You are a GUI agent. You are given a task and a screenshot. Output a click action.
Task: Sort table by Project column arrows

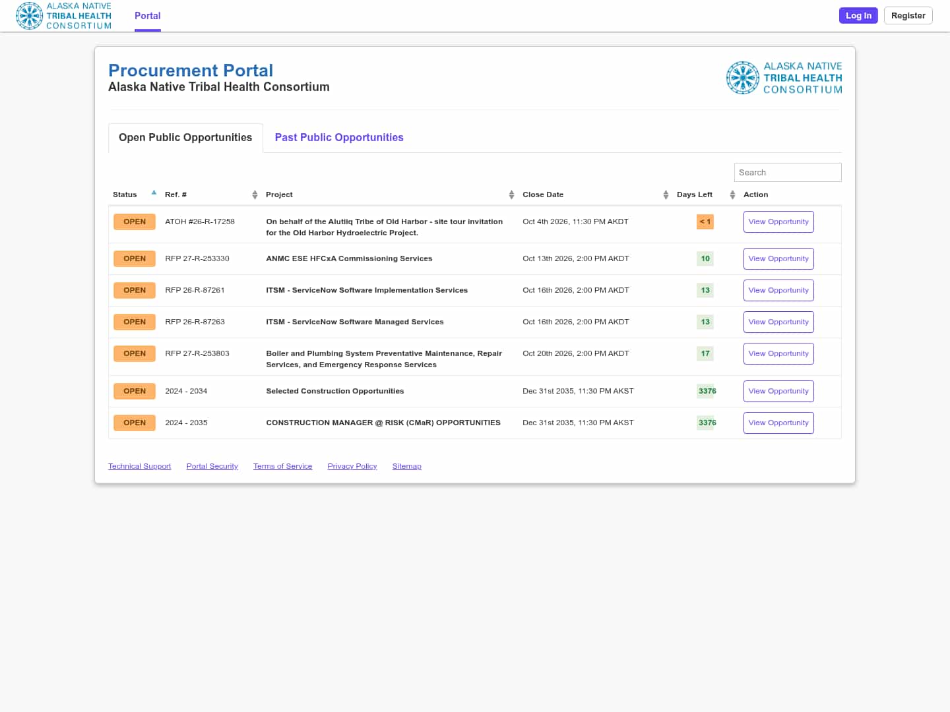click(511, 194)
